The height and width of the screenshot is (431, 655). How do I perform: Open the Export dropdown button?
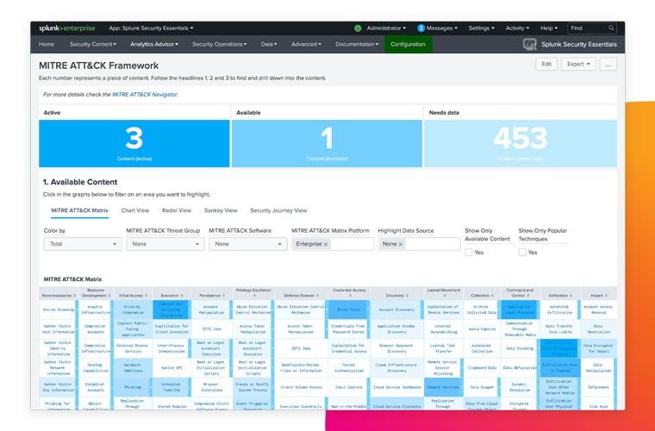(x=578, y=65)
